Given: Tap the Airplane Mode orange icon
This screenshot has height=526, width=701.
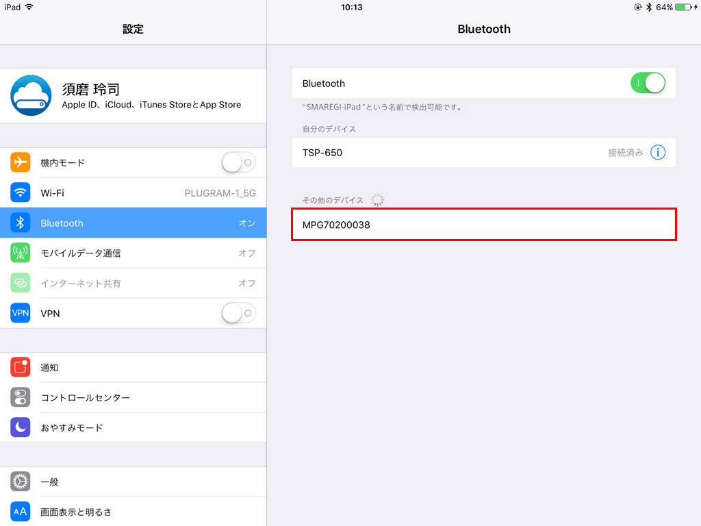Looking at the screenshot, I should tap(20, 162).
